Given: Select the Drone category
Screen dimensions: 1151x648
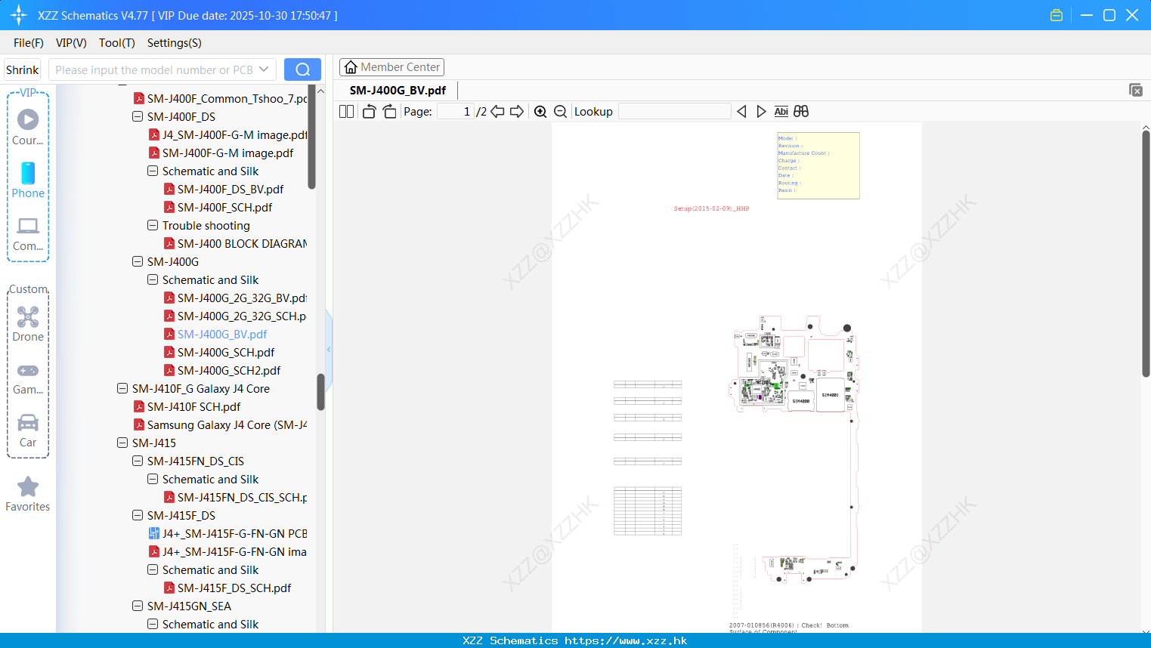Looking at the screenshot, I should coord(28,324).
